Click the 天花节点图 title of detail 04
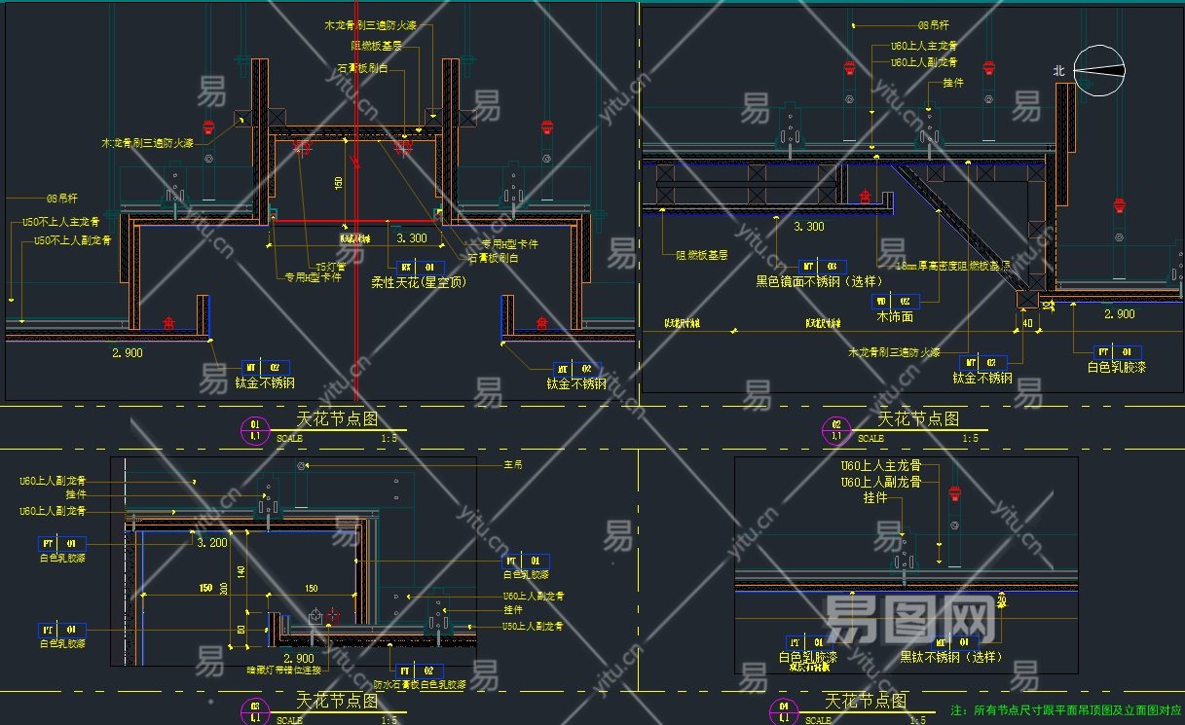 tap(867, 701)
